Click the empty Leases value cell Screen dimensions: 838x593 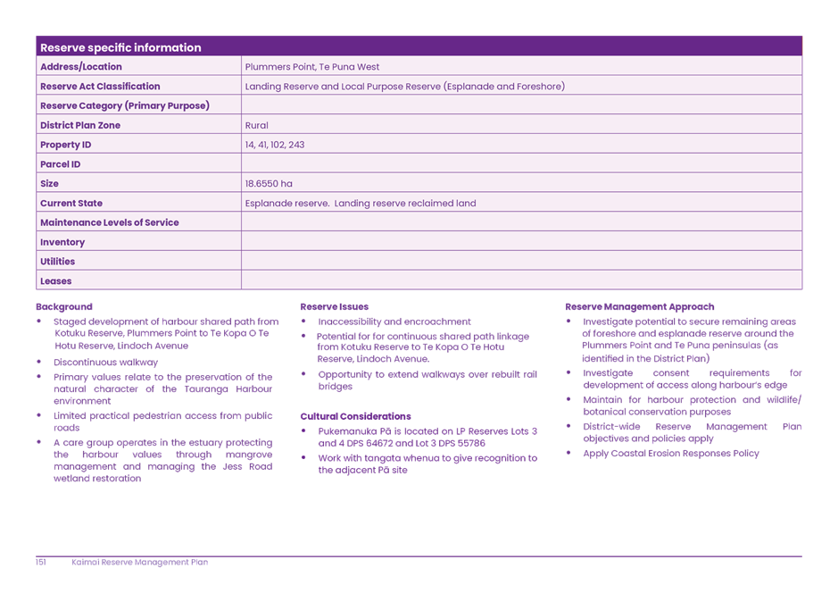pos(521,281)
